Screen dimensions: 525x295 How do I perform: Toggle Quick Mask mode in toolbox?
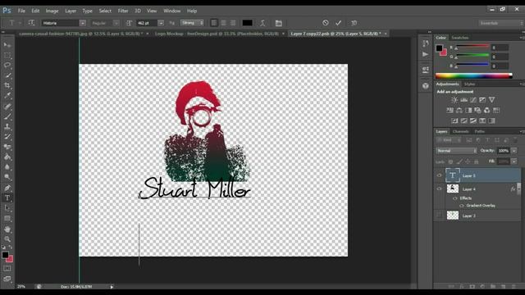click(7, 268)
